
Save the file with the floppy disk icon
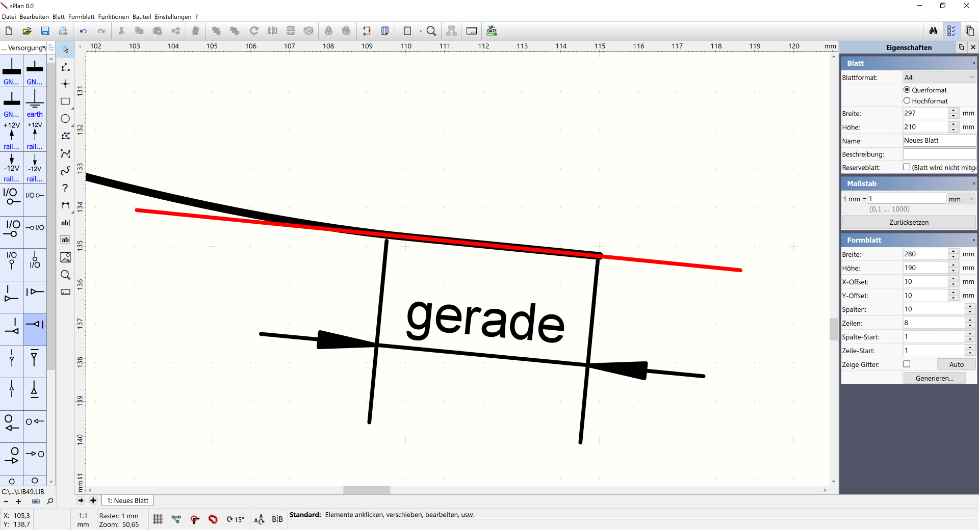[x=45, y=31]
